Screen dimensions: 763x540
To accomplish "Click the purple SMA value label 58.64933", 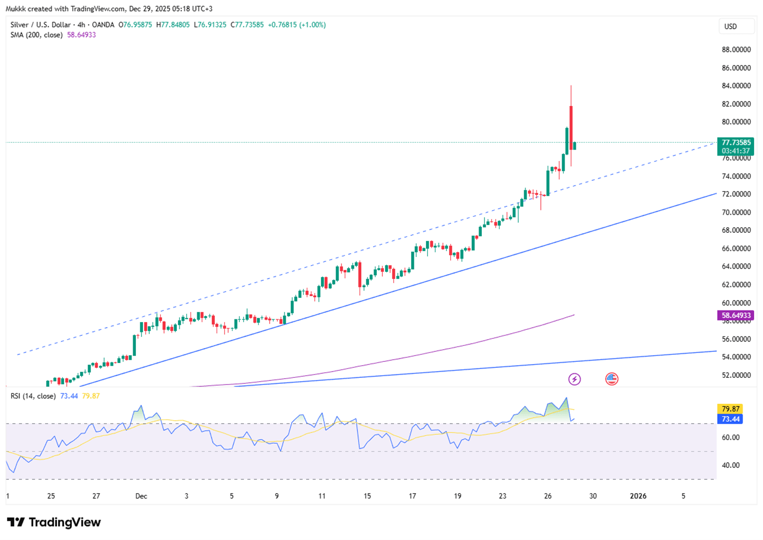I will pos(735,316).
